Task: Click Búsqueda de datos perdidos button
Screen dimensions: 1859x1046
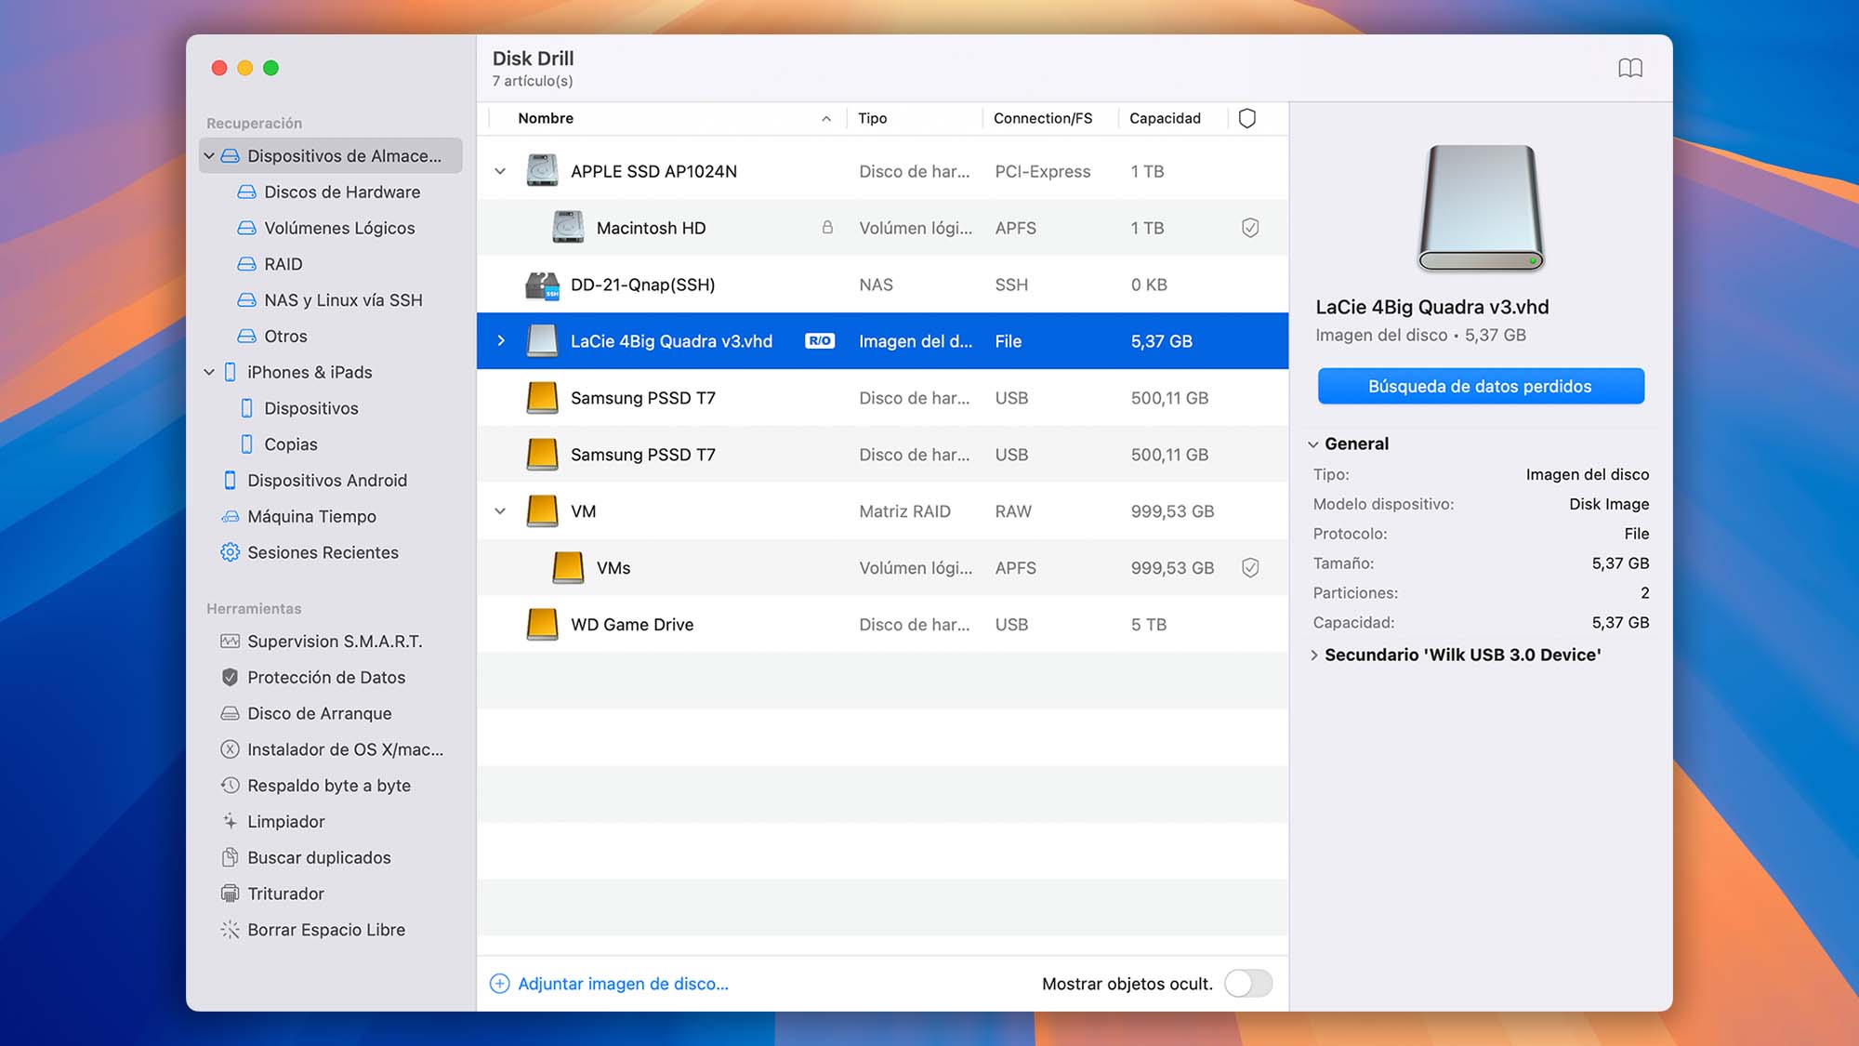Action: pos(1481,387)
